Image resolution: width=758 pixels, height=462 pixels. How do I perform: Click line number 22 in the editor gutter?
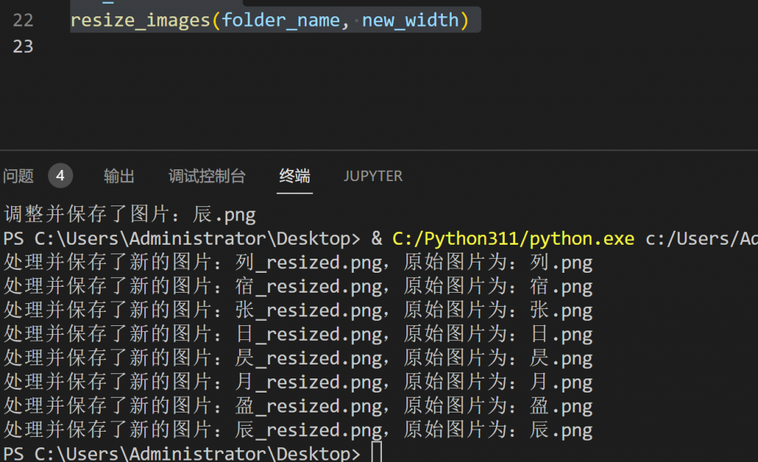tap(23, 20)
